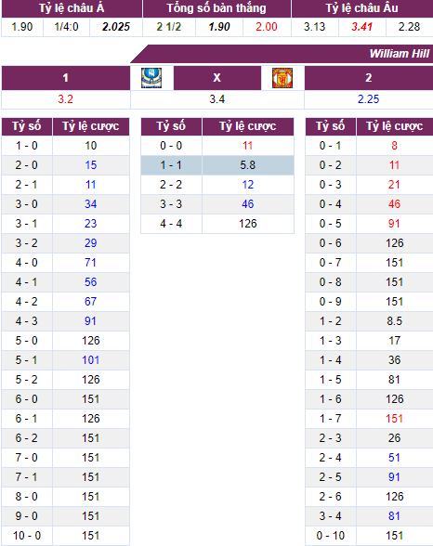433x546 pixels.
Task: Select the Tỷ lệ châu Á header
Action: point(72,8)
